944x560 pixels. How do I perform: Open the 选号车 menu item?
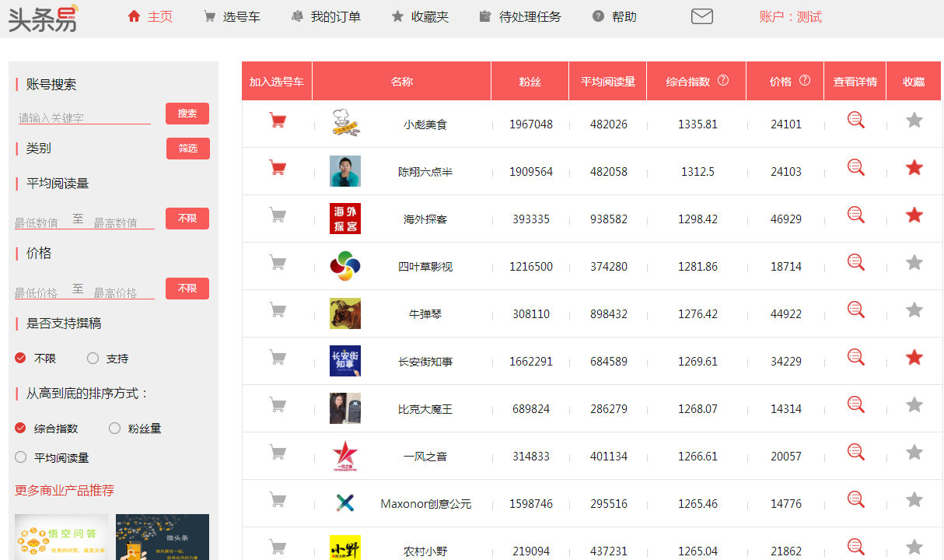[232, 16]
